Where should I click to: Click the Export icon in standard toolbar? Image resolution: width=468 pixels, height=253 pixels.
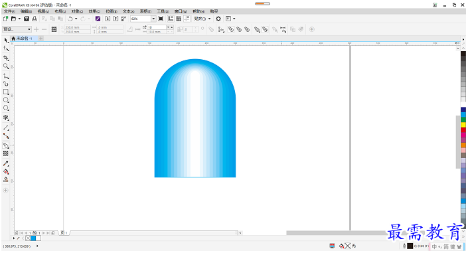(x=116, y=19)
